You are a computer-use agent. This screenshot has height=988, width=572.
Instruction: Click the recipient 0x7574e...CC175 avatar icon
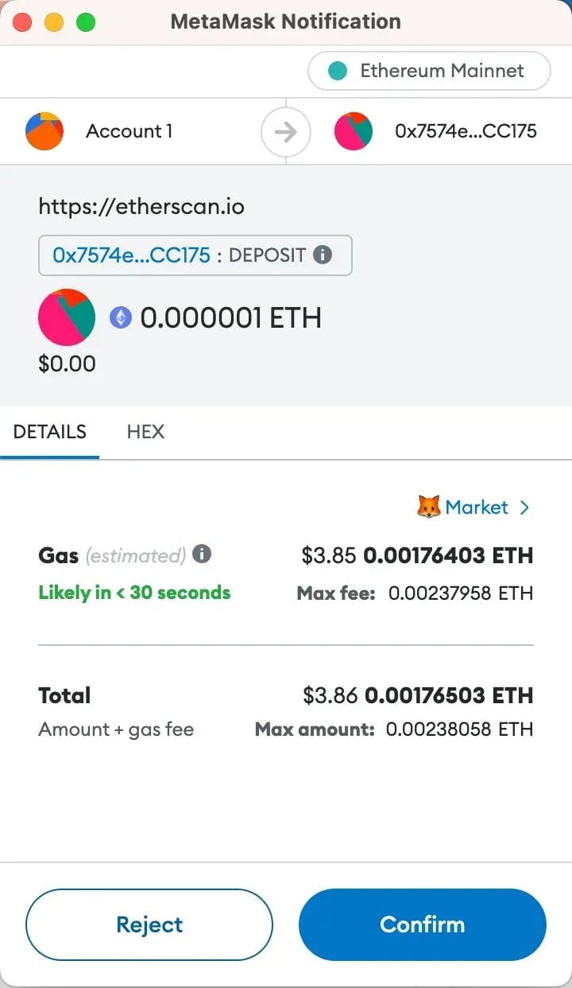pyautogui.click(x=354, y=131)
